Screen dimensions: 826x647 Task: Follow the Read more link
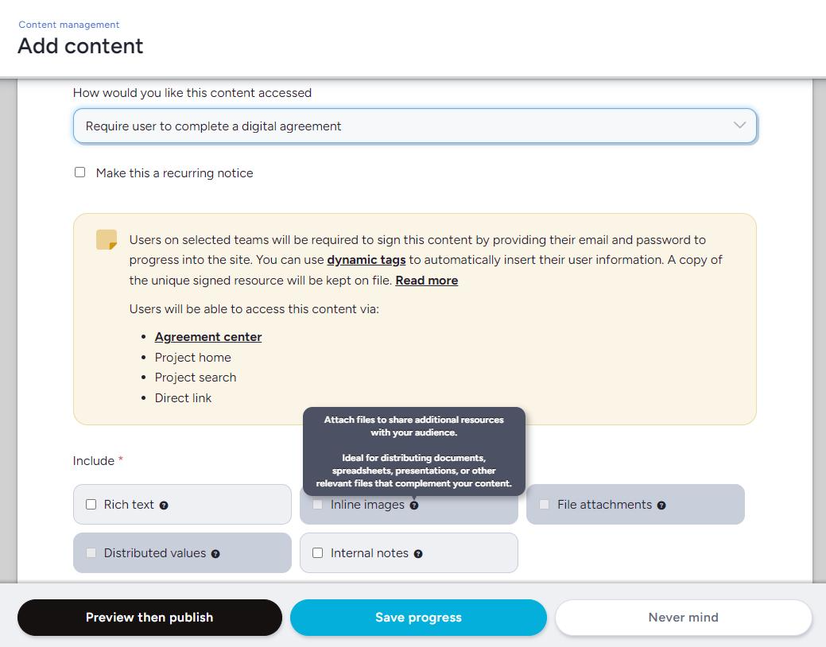pyautogui.click(x=427, y=281)
